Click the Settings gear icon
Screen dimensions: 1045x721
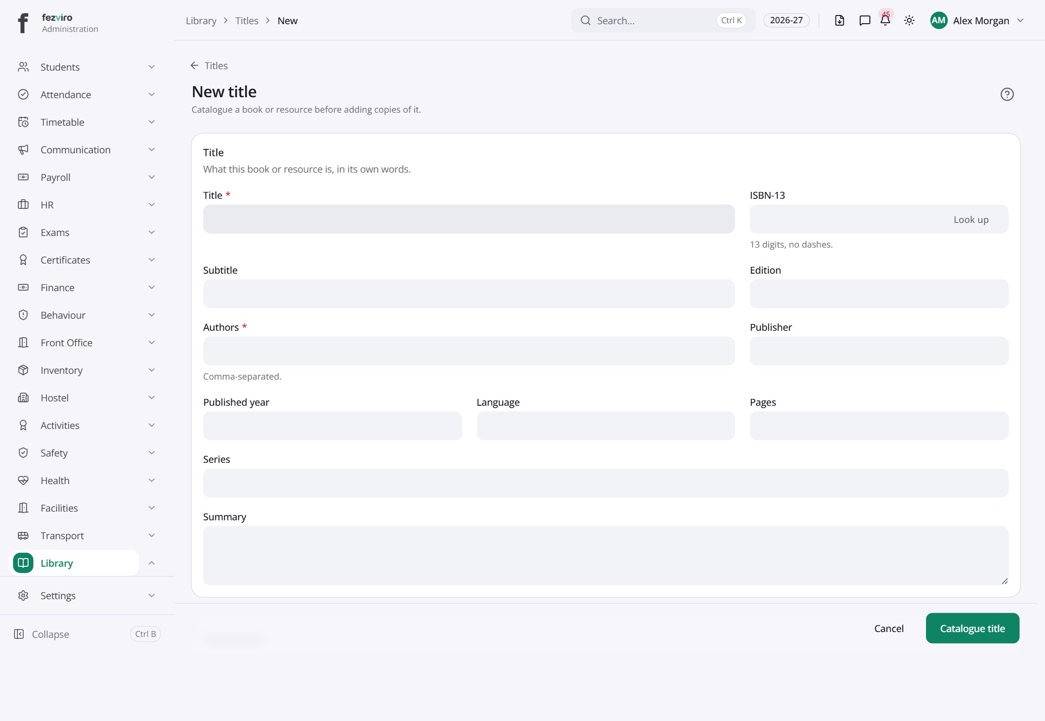tap(23, 595)
